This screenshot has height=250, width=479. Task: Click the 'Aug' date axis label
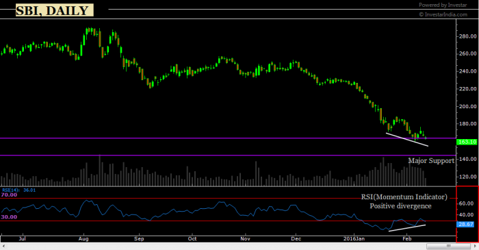(83, 238)
